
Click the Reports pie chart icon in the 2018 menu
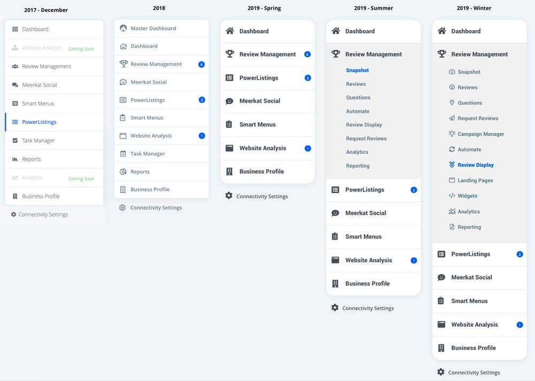tap(123, 172)
